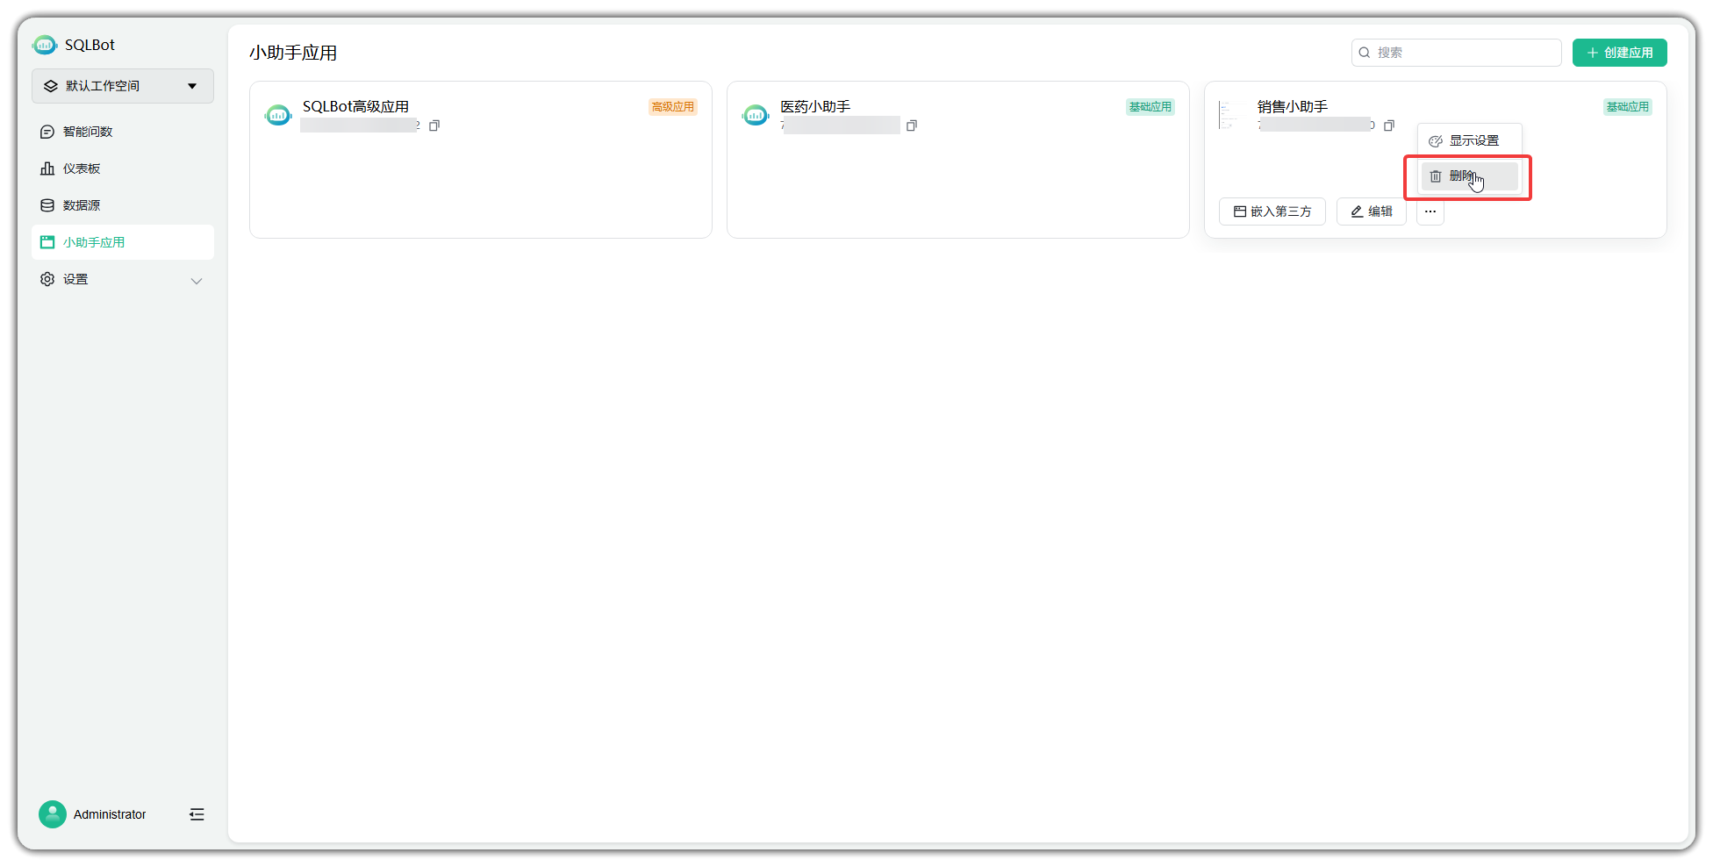Click the Administrator avatar icon
The height and width of the screenshot is (867, 1713).
(x=53, y=814)
